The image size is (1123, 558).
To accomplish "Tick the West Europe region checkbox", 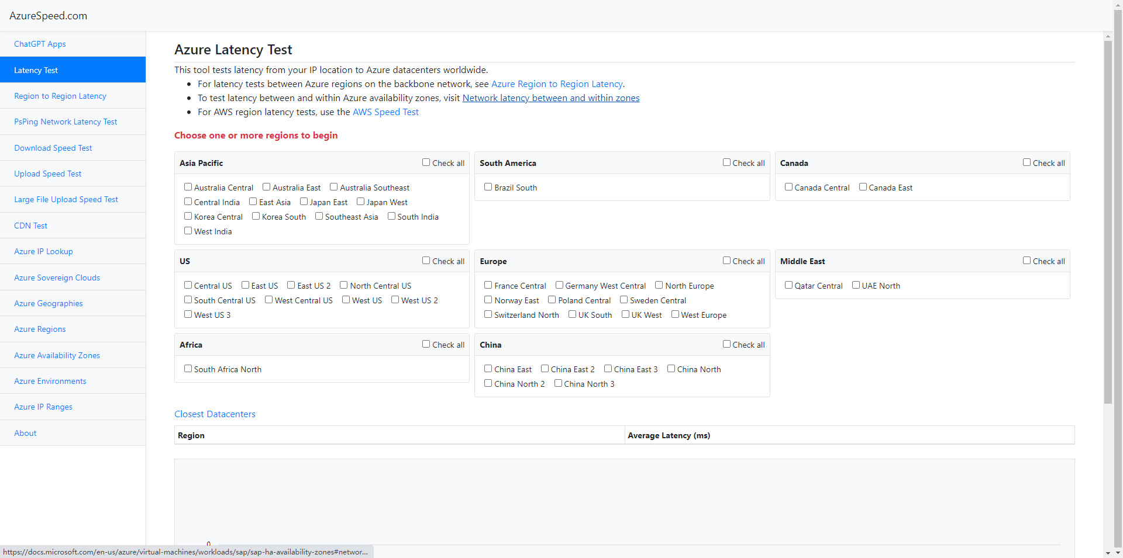I will point(675,314).
